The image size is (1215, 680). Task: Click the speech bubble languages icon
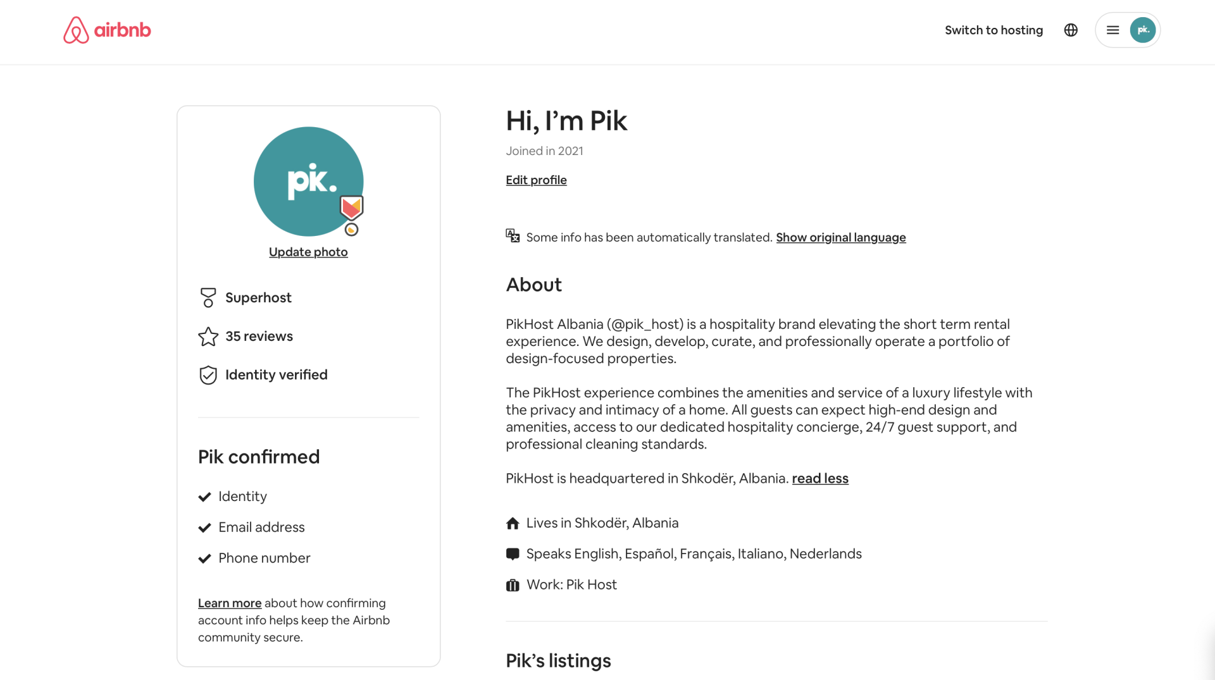(513, 554)
